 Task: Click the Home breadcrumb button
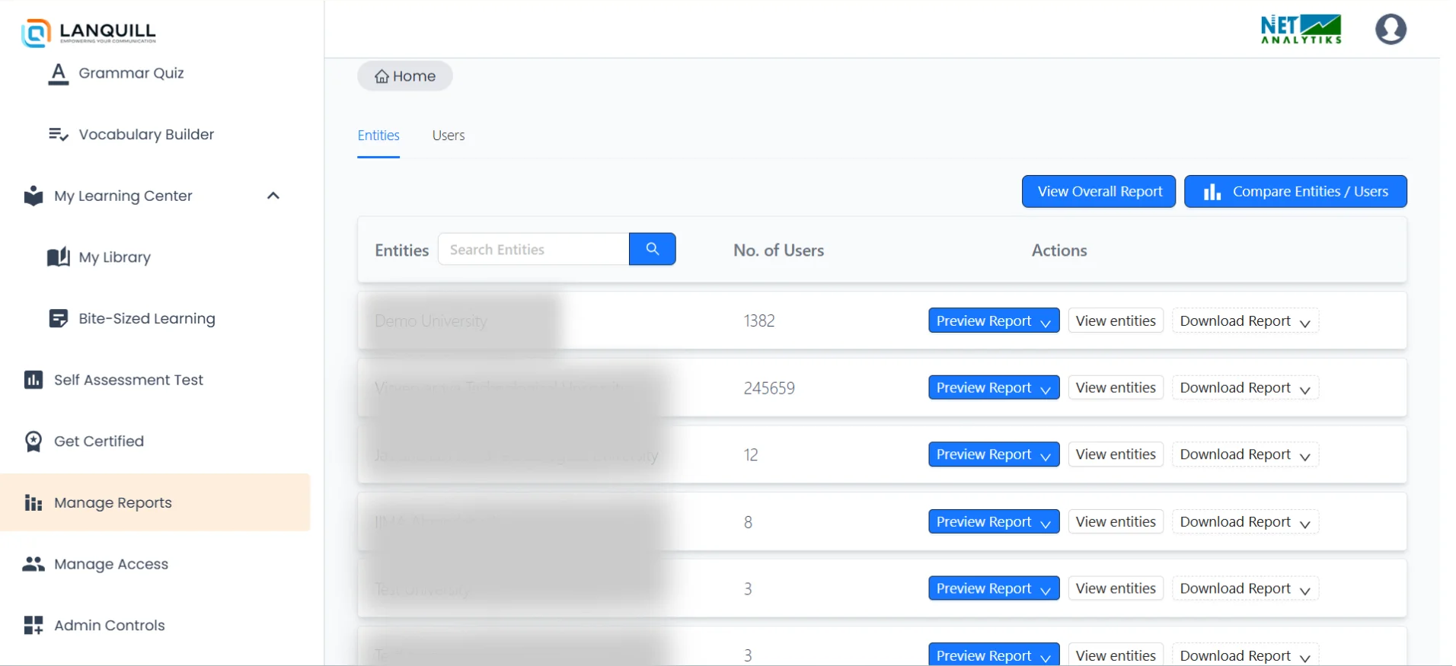point(405,76)
